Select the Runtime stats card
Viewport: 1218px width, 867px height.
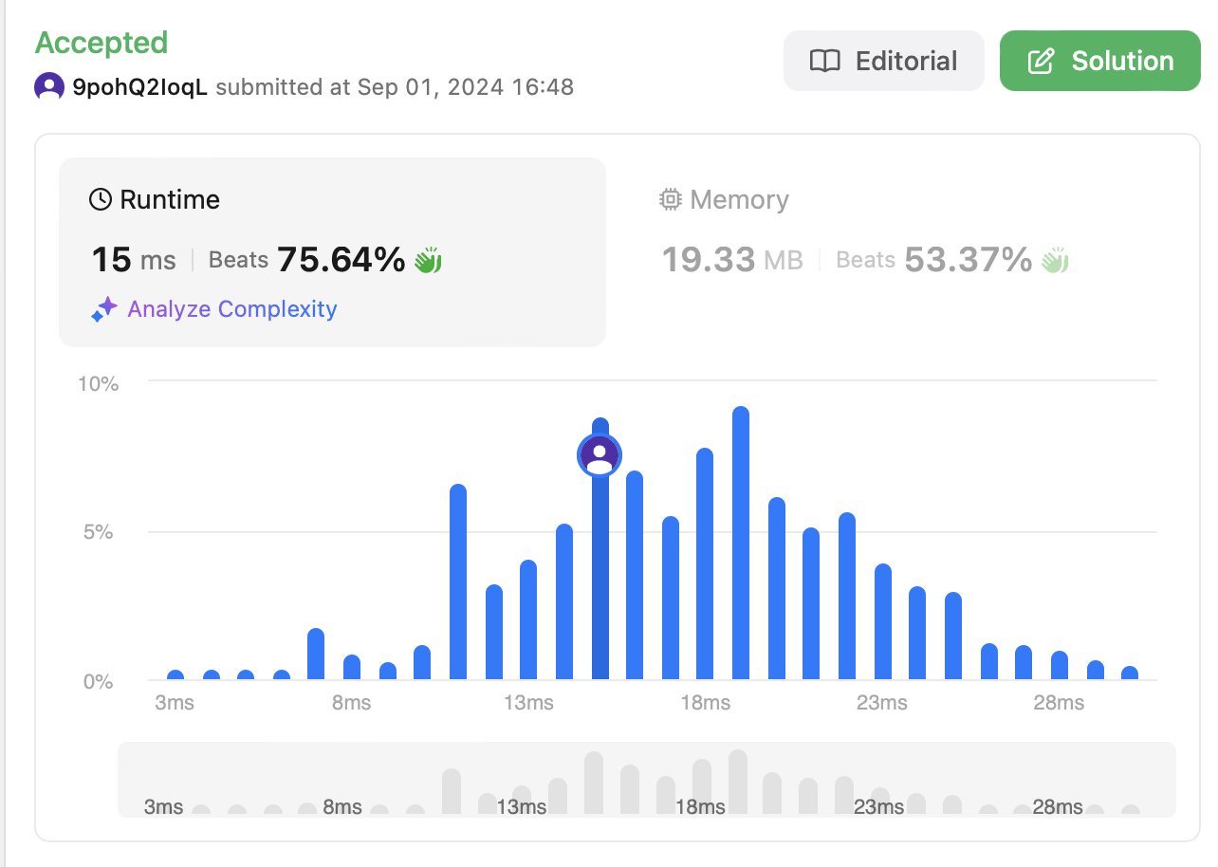[332, 252]
